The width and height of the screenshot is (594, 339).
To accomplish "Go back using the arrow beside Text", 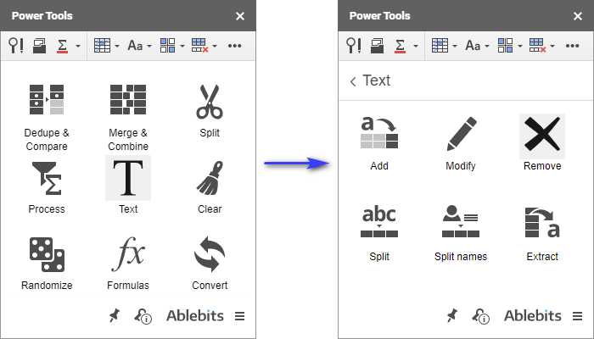I will click(353, 81).
